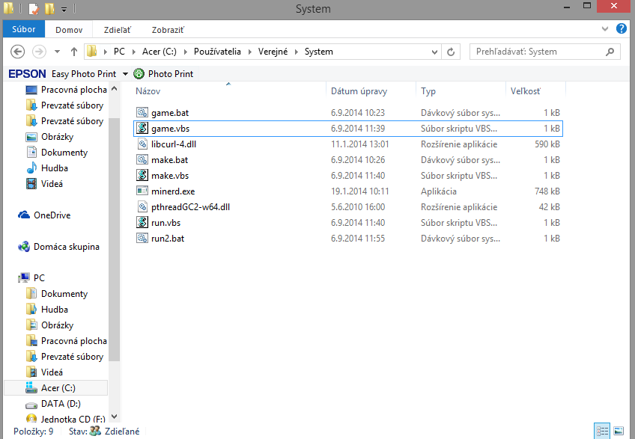Expand the ribbon with the chevron arrow

(x=605, y=29)
